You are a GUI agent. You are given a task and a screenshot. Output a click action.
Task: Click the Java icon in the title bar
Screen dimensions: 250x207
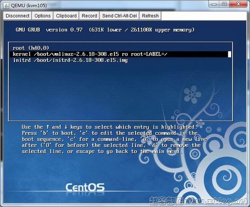coord(6,5)
